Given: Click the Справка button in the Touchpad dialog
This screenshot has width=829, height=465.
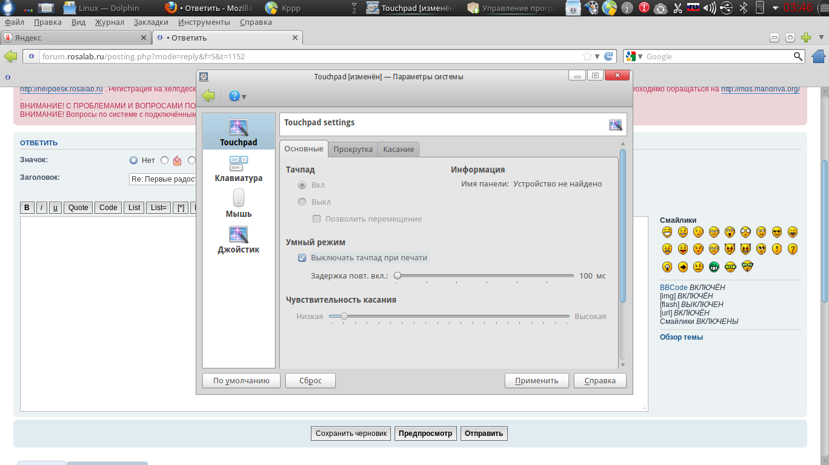Looking at the screenshot, I should point(599,381).
